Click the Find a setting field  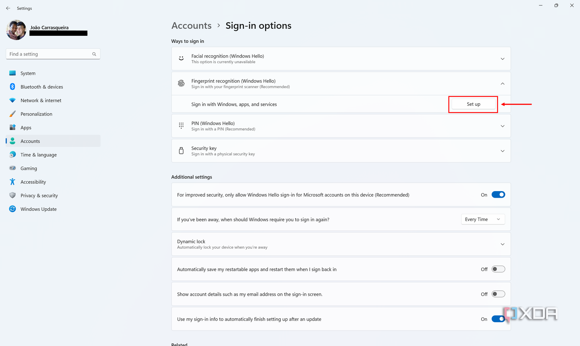49,54
